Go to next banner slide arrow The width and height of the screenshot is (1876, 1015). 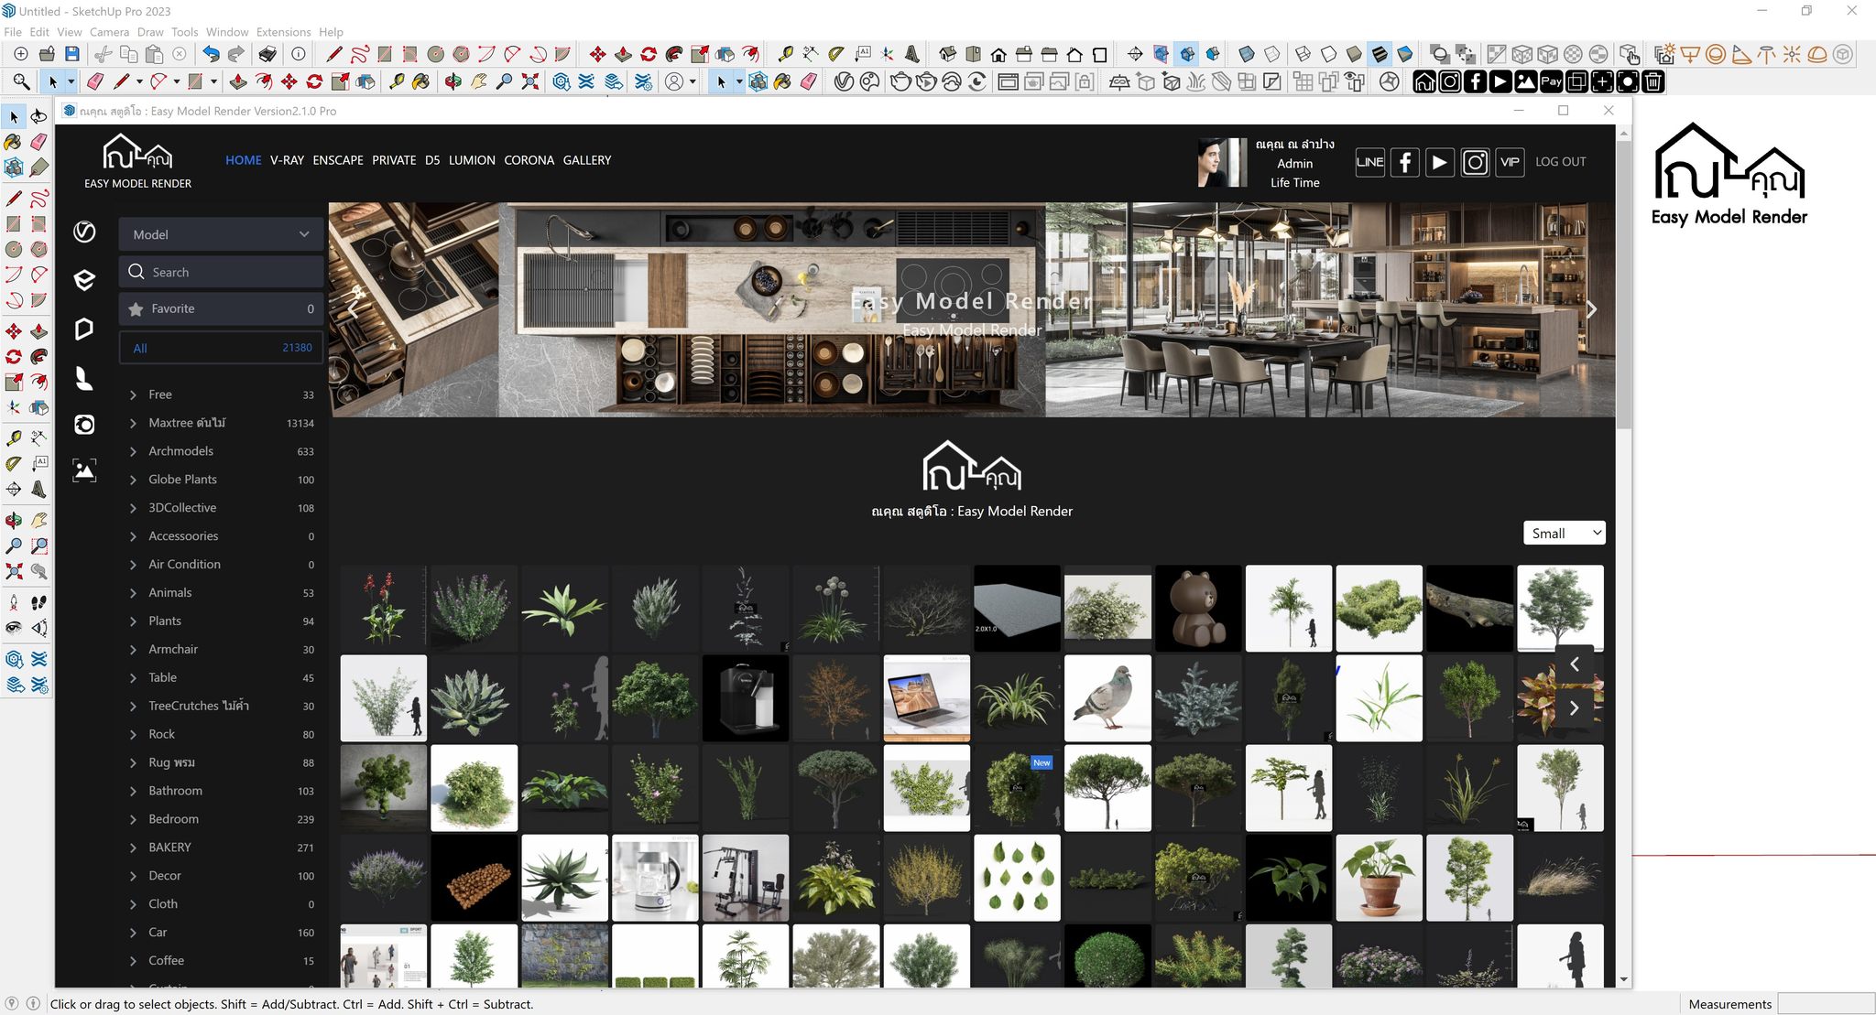(1591, 309)
